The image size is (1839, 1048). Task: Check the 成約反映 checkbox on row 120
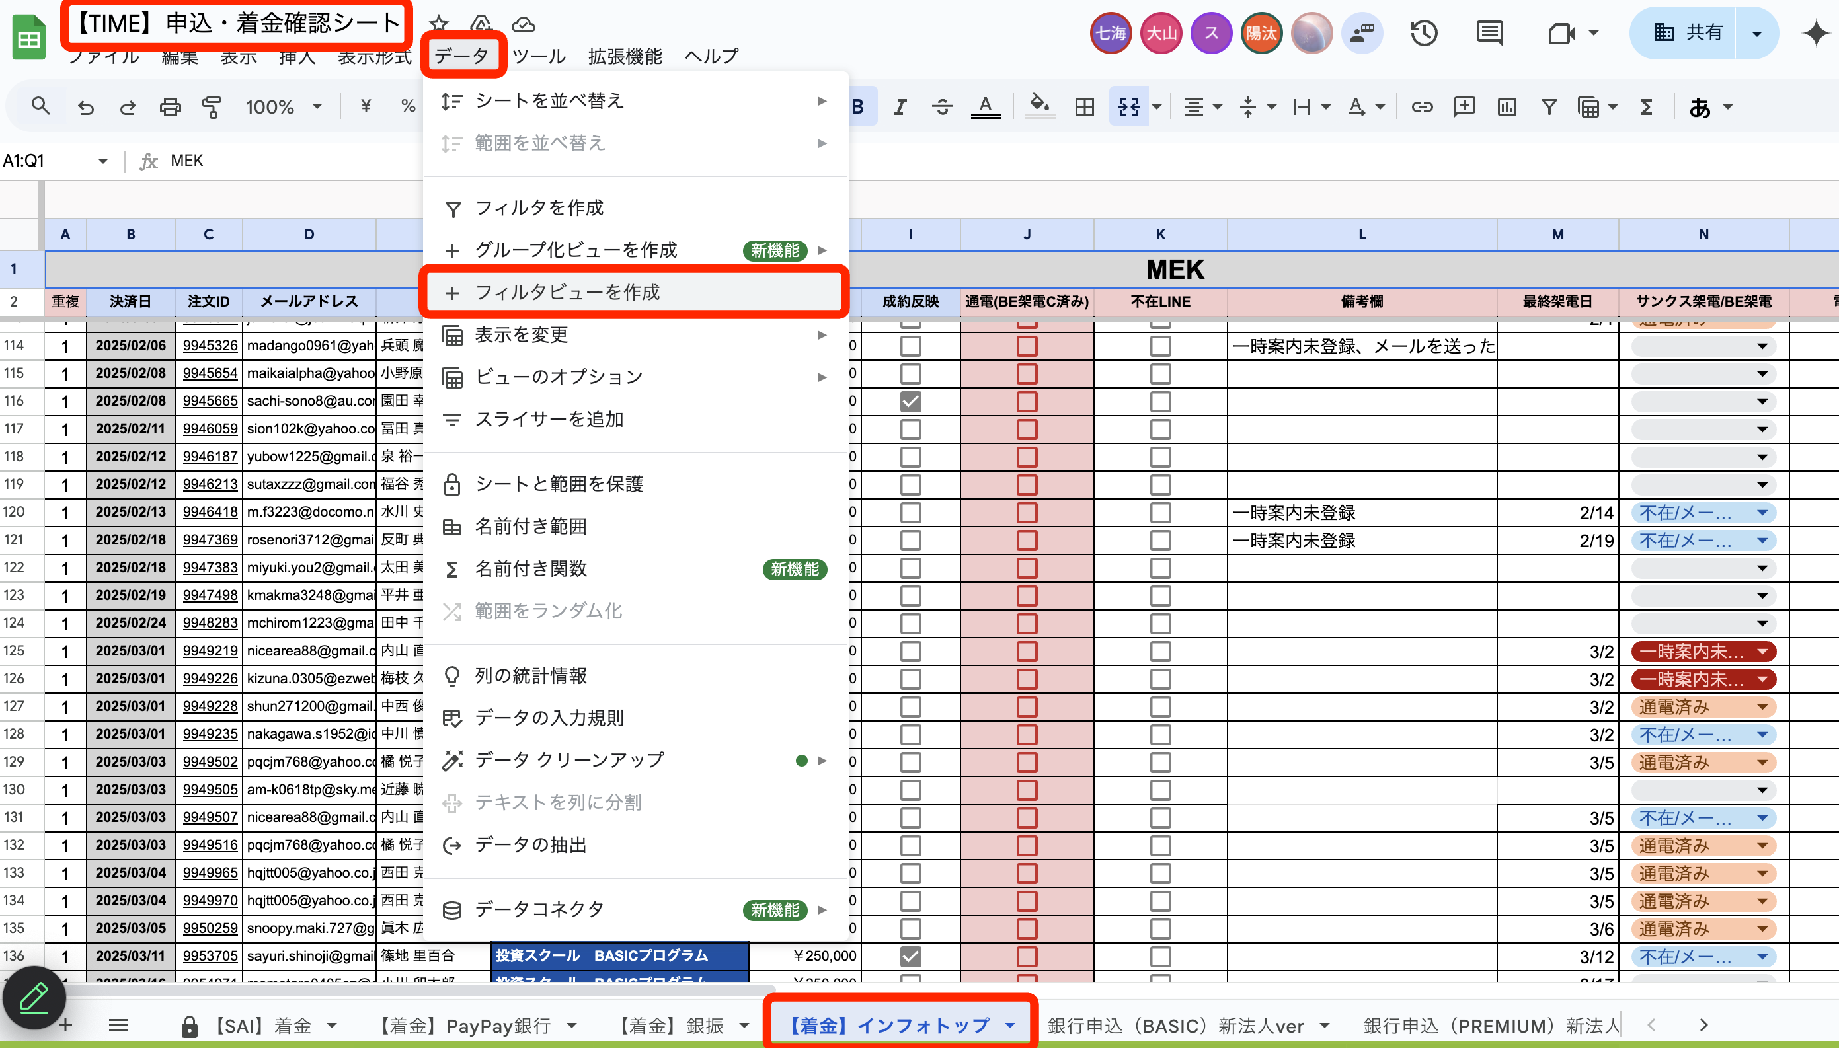click(x=910, y=511)
